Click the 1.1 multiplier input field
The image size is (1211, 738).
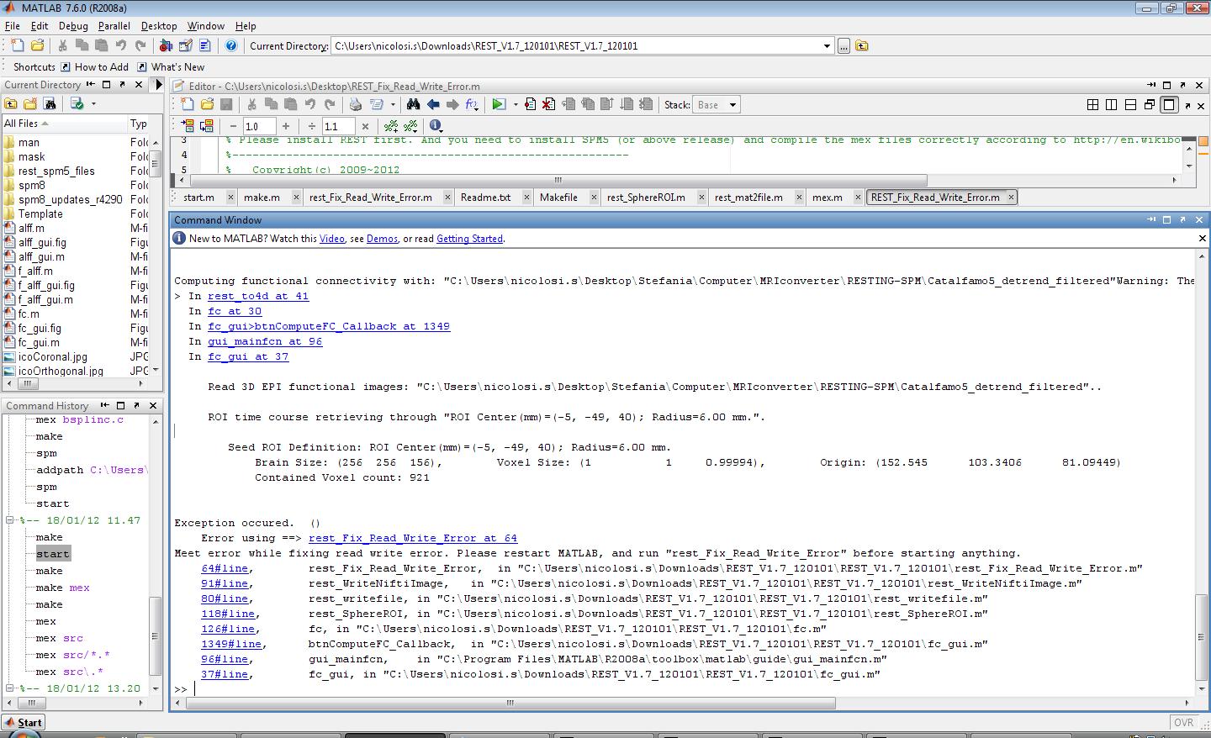point(338,126)
